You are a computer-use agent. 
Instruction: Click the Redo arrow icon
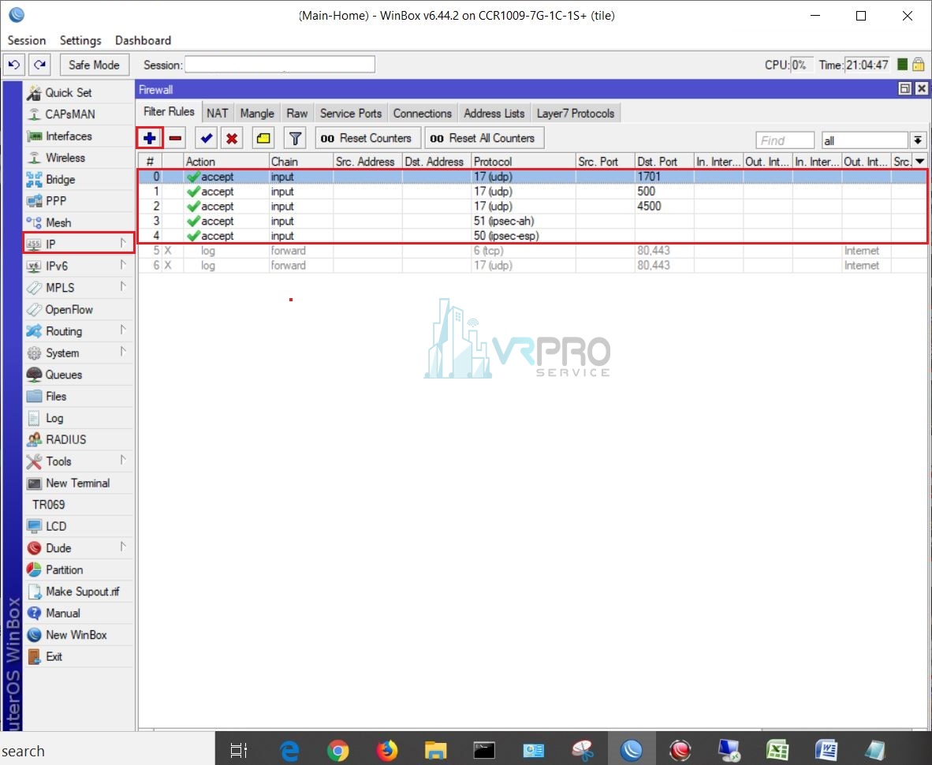click(x=40, y=65)
